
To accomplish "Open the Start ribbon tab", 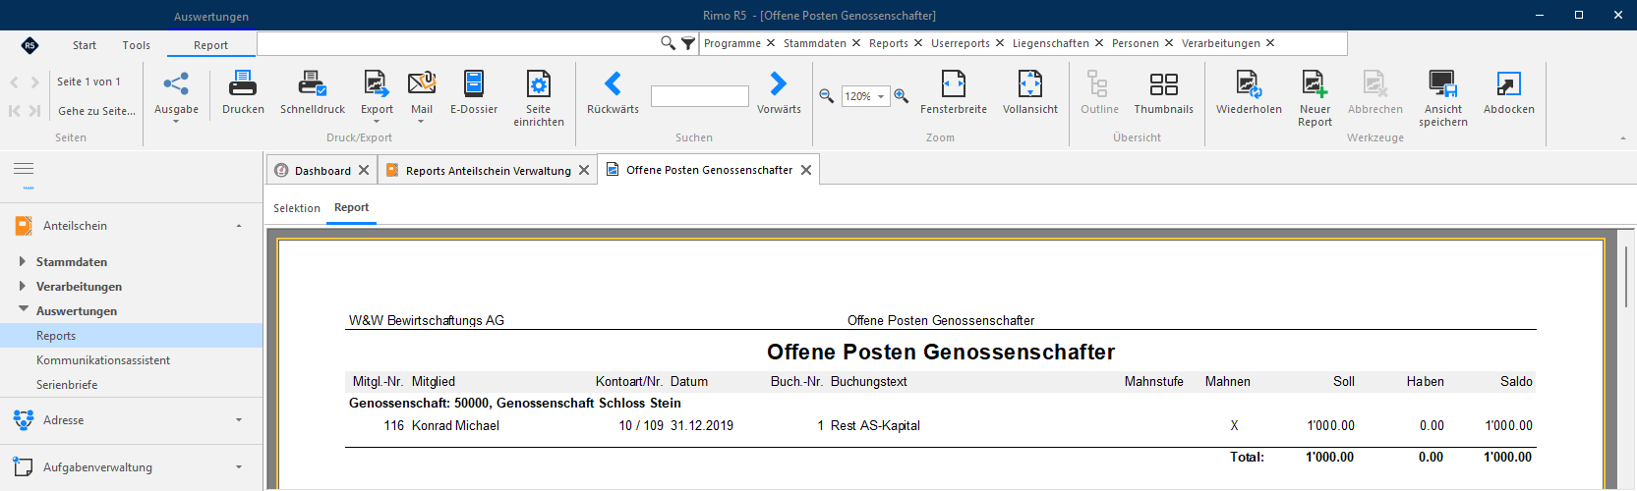I will (x=85, y=45).
